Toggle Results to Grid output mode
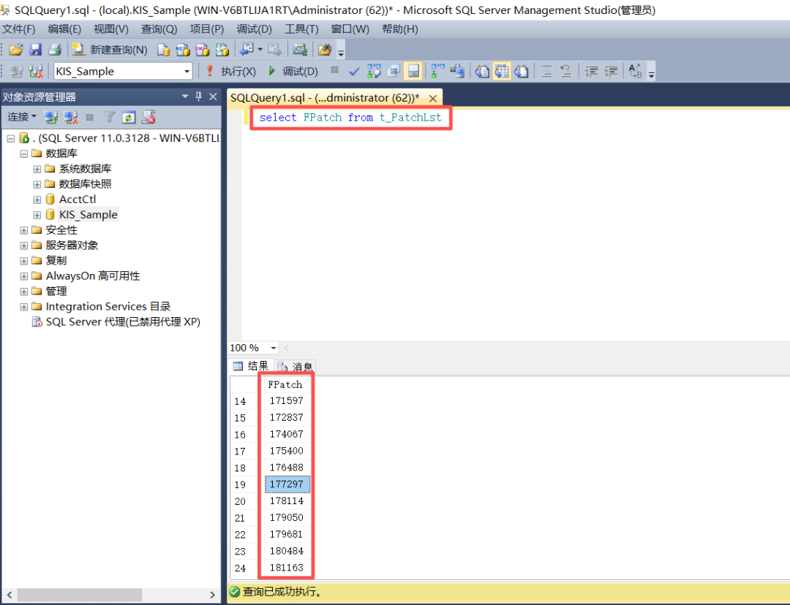The width and height of the screenshot is (790, 605). click(501, 71)
